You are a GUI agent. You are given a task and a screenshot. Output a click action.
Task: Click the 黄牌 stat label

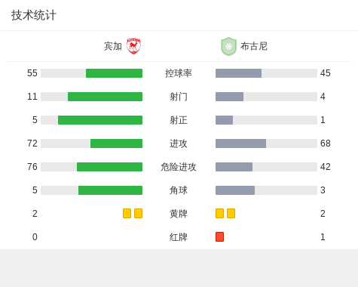(x=179, y=214)
